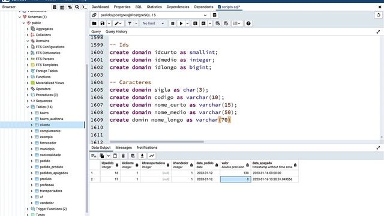The height and width of the screenshot is (216, 384).
Task: Click the valor cell showing 130
Action: [x=235, y=173]
